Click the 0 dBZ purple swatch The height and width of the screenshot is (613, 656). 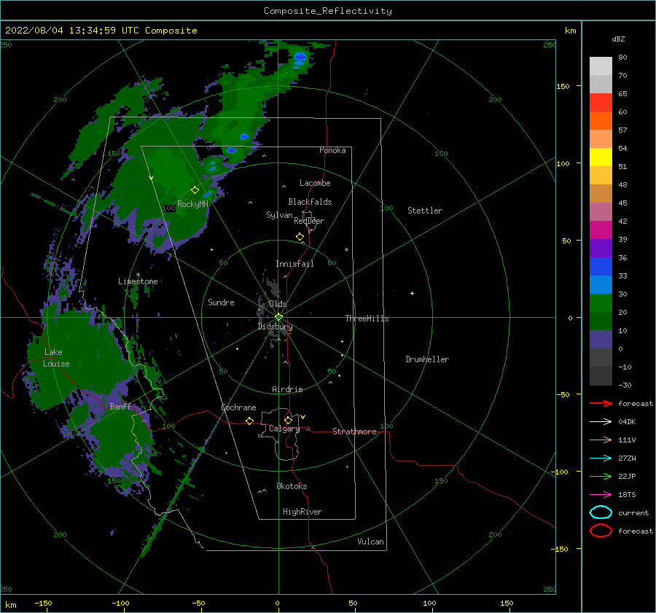[x=601, y=339]
